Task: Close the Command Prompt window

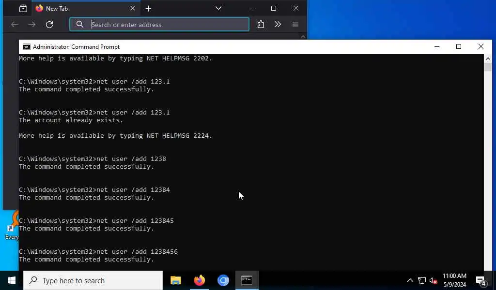Action: click(481, 47)
